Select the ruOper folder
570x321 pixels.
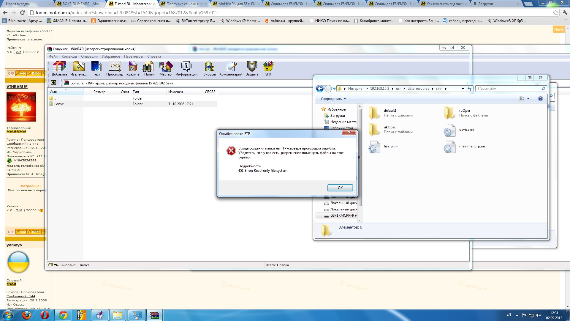tap(465, 113)
